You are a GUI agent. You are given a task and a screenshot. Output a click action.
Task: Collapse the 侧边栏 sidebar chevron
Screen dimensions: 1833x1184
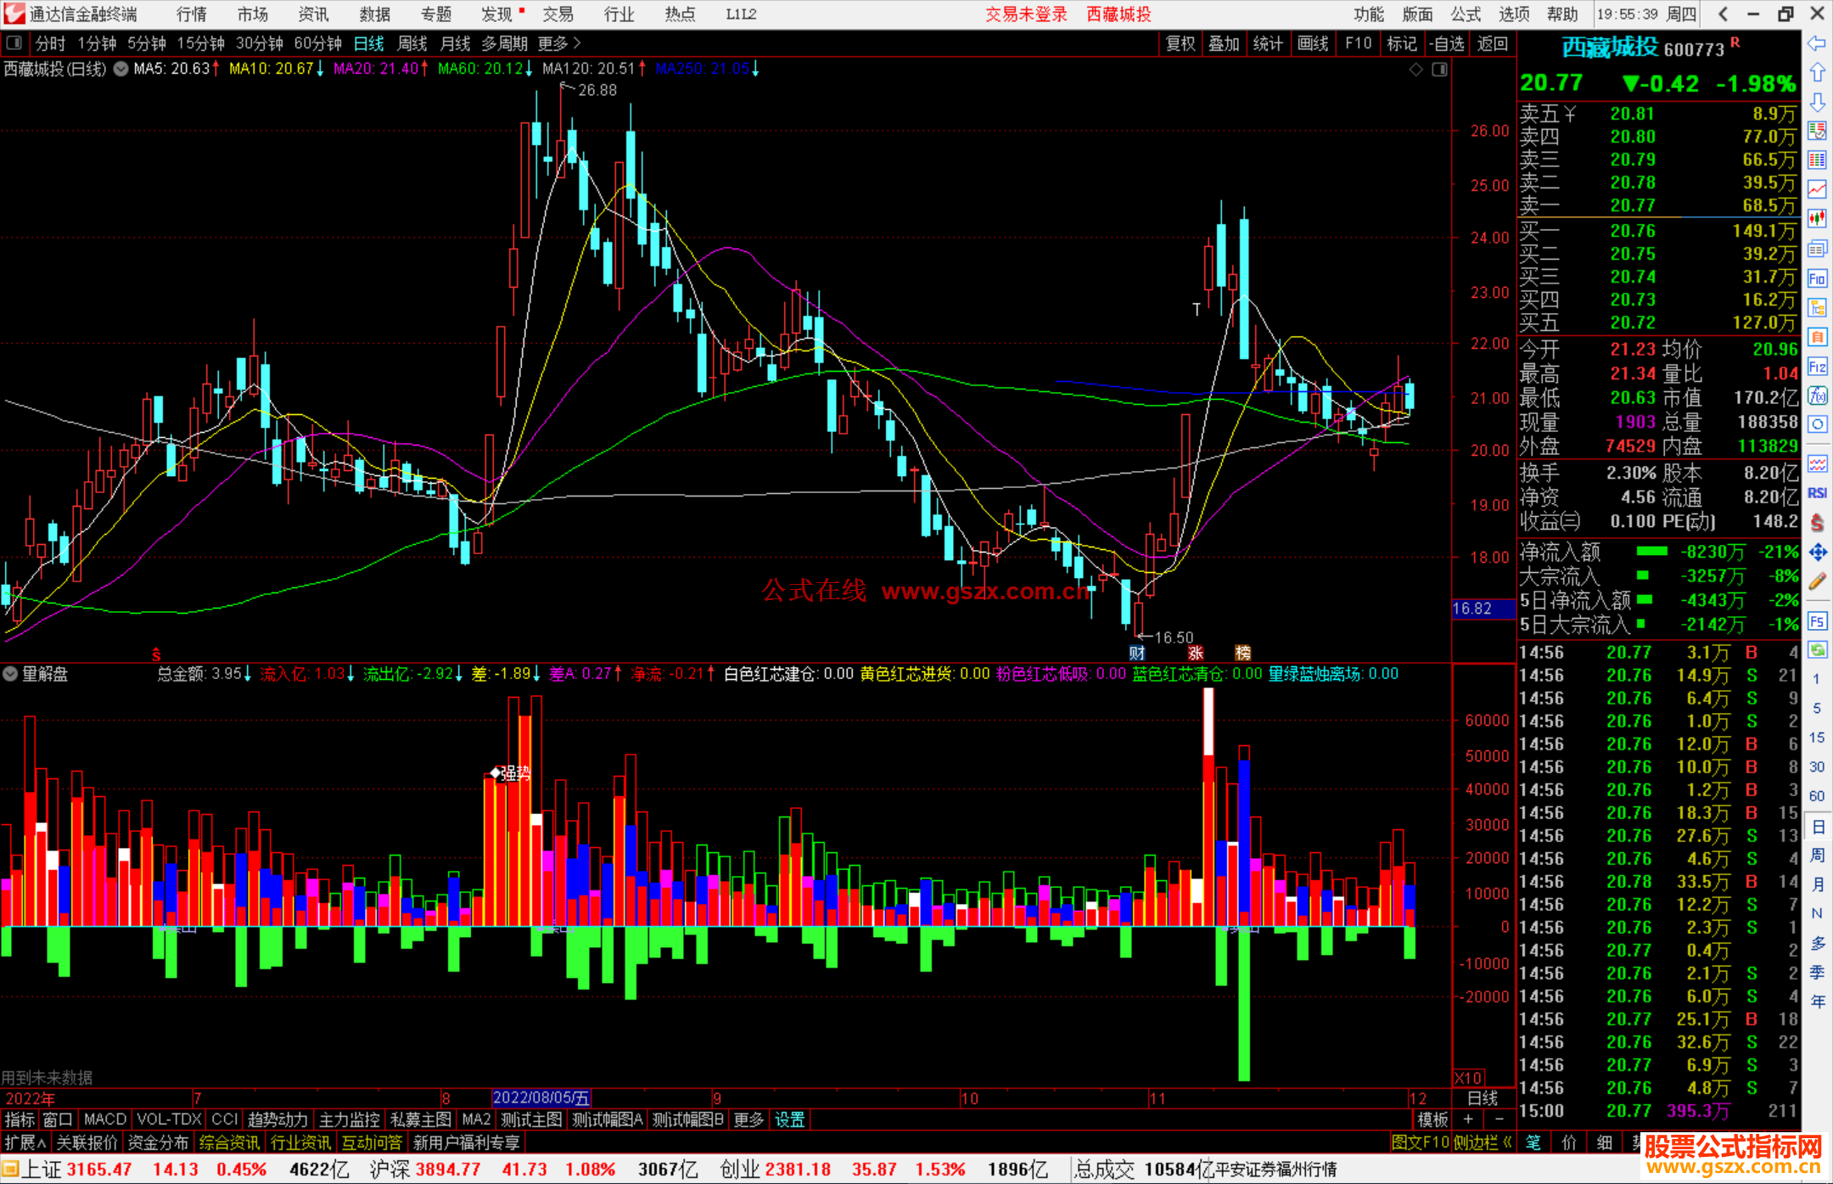1506,1142
